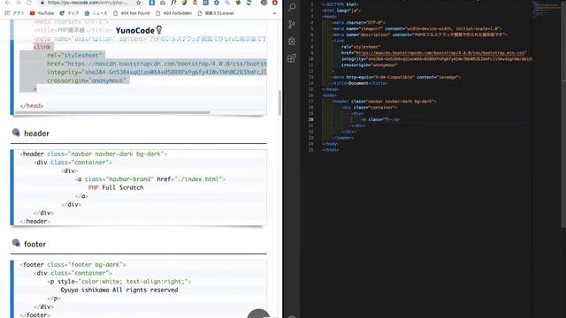566x318 pixels.
Task: Open the マップ bookmark
Action: click(69, 13)
